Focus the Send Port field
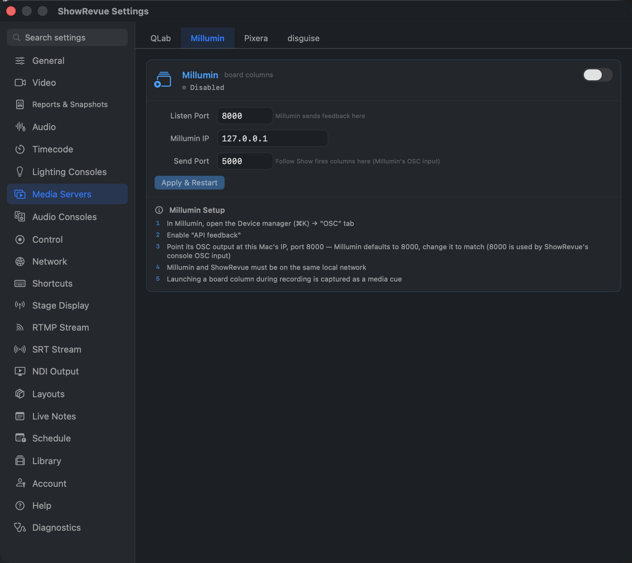The image size is (632, 563). tap(245, 161)
